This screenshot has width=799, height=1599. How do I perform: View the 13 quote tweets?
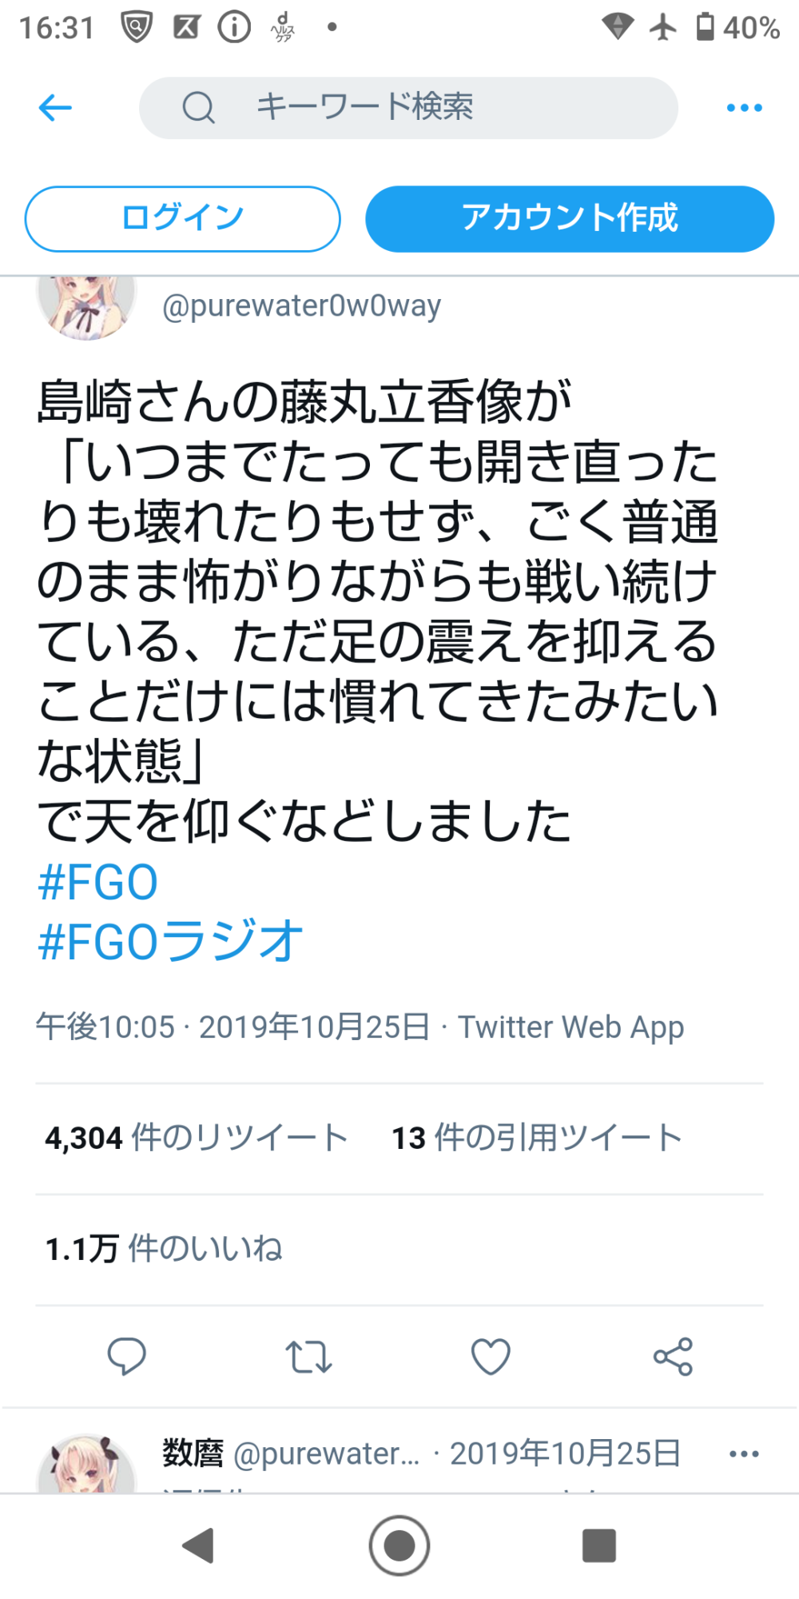[536, 1138]
